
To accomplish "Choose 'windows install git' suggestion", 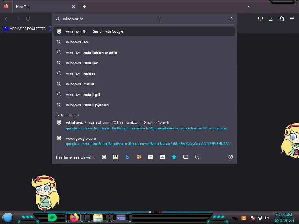I will click(144, 94).
